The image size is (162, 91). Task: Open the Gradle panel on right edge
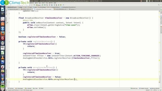[161, 11]
